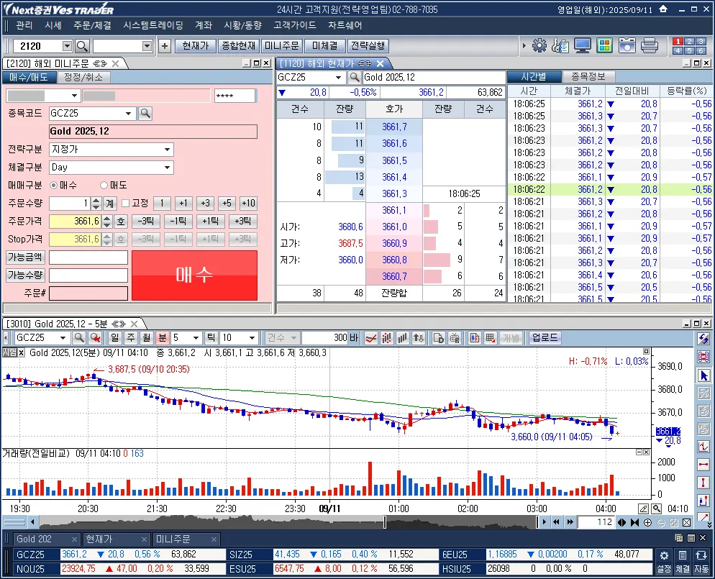715x579 pixels.
Task: Click the 설정 settings icon in the ticker bar
Action: pyautogui.click(x=664, y=561)
